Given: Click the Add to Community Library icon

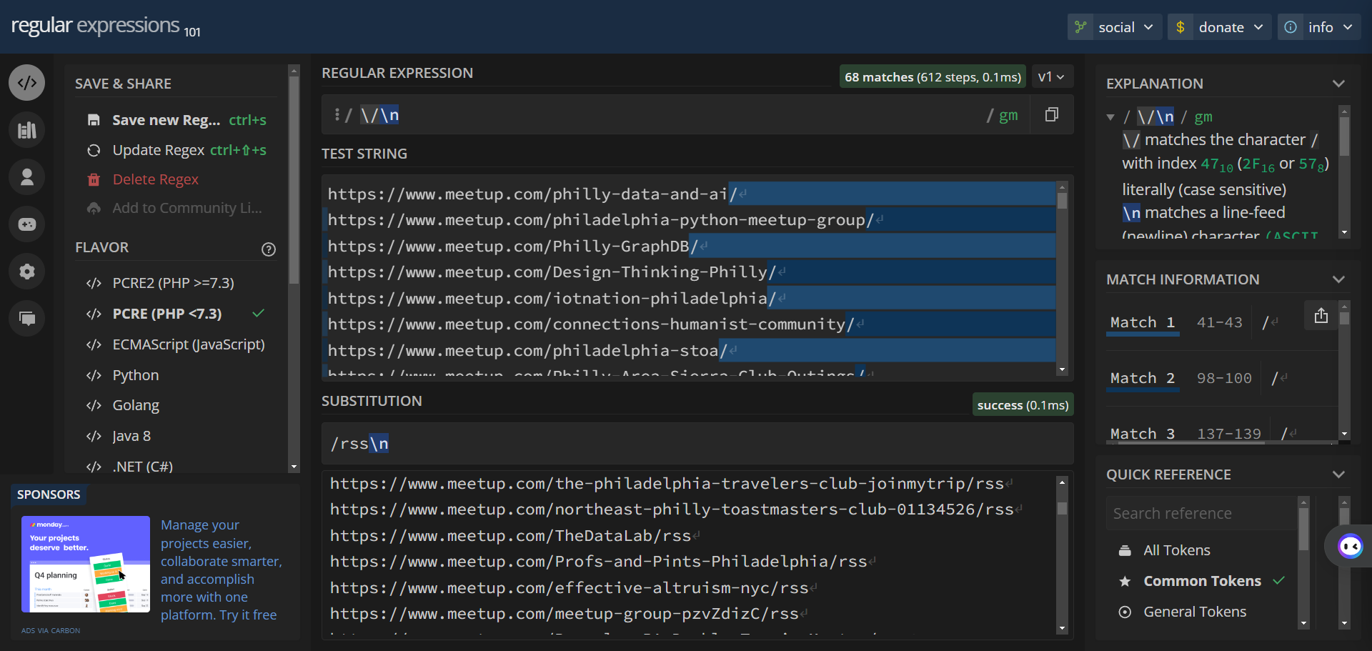Looking at the screenshot, I should point(94,208).
